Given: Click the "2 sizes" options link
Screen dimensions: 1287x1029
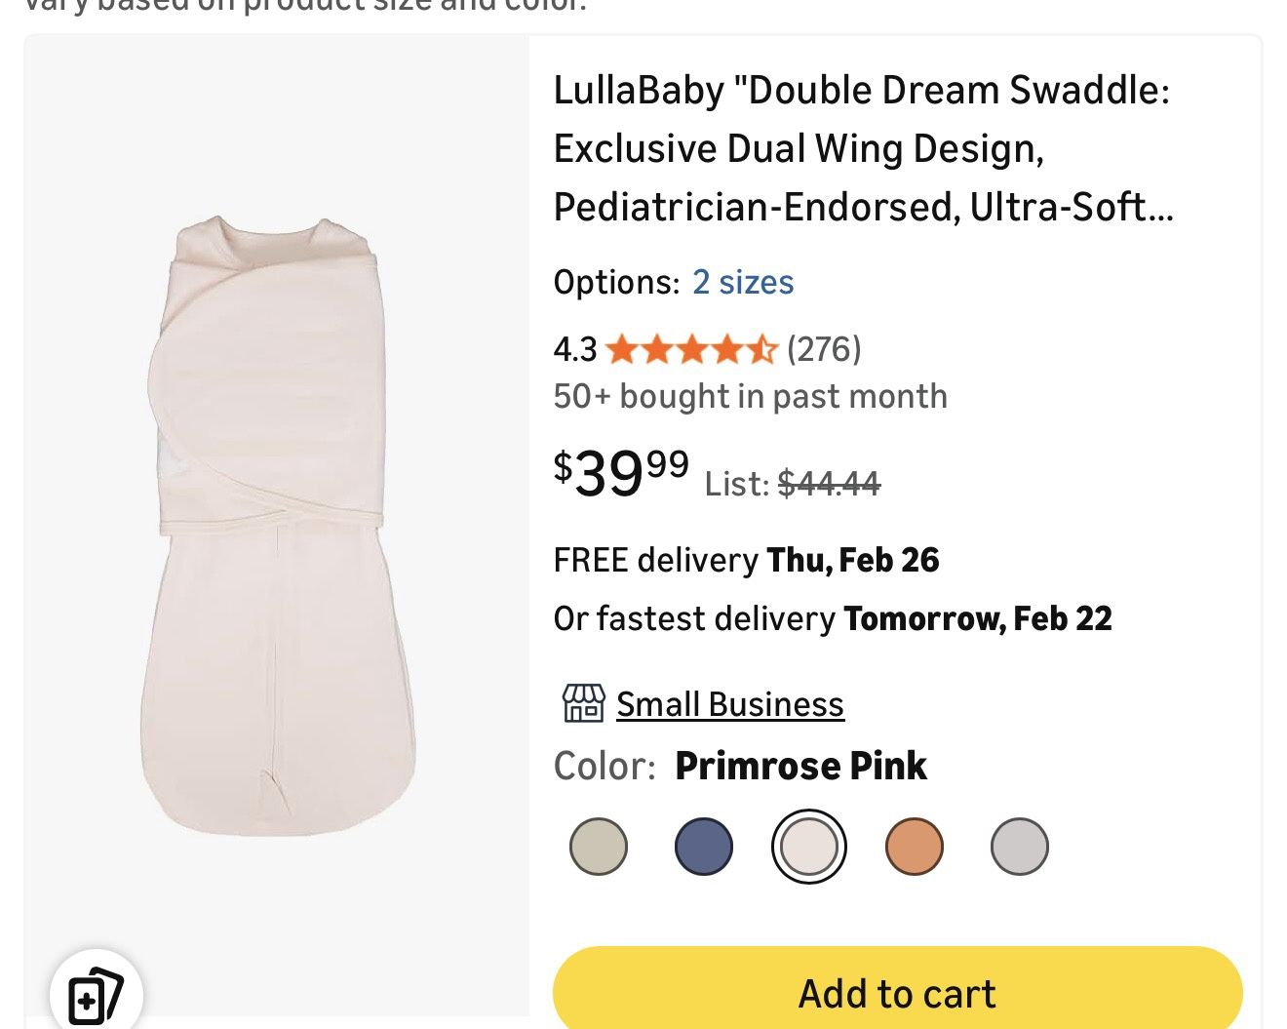Looking at the screenshot, I should 742,283.
